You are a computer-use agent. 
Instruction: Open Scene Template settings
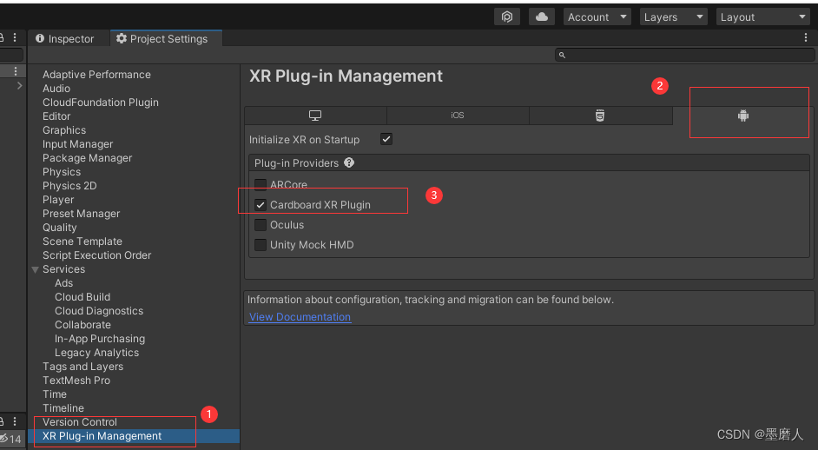pos(82,242)
